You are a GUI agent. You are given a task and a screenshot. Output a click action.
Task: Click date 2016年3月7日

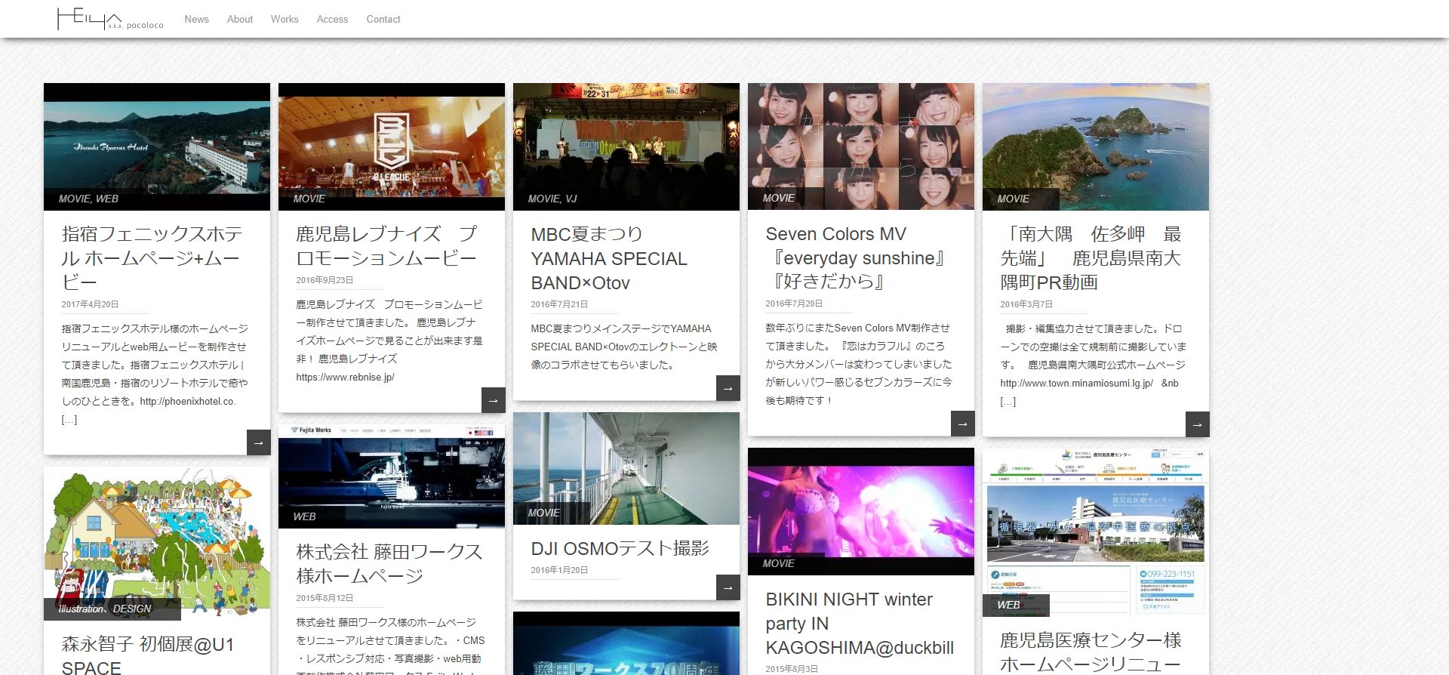(1026, 304)
